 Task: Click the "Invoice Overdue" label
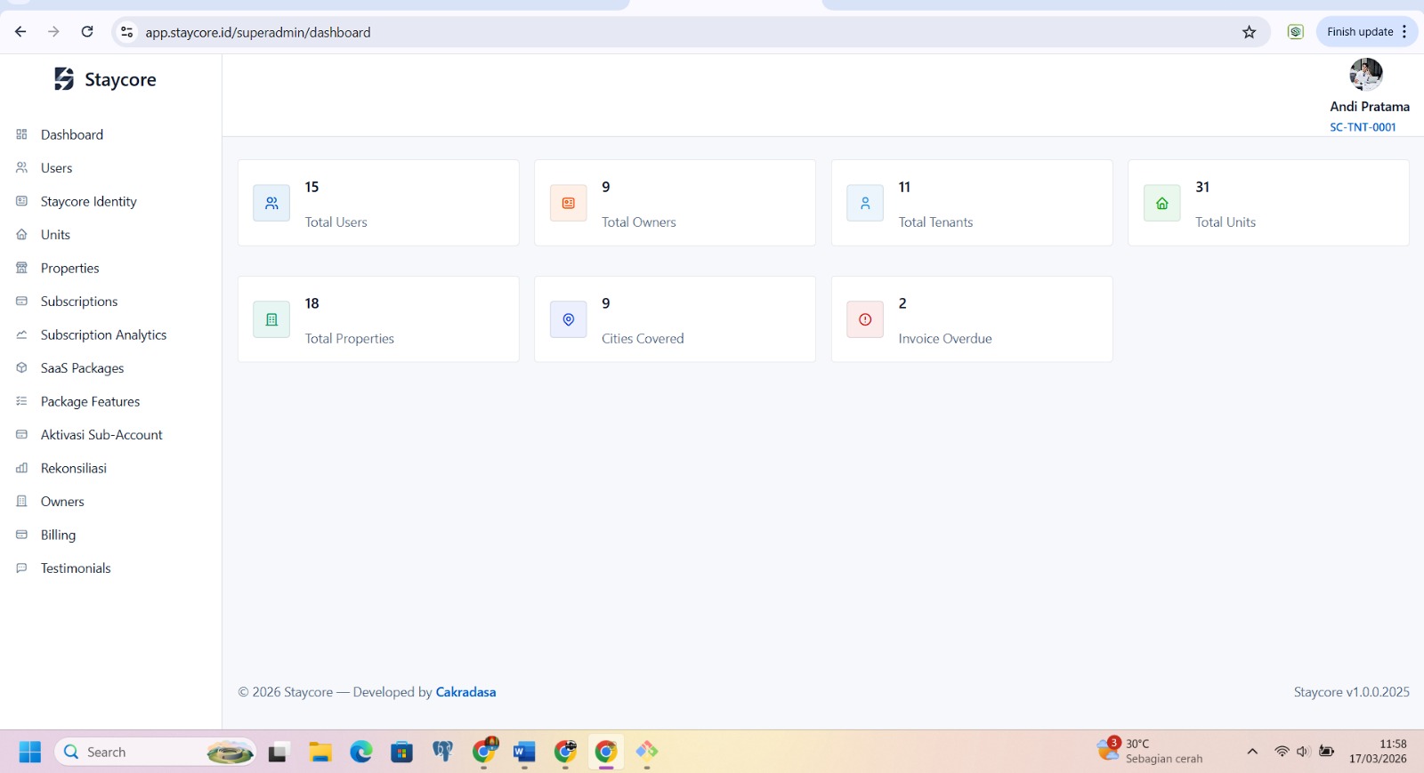click(945, 339)
